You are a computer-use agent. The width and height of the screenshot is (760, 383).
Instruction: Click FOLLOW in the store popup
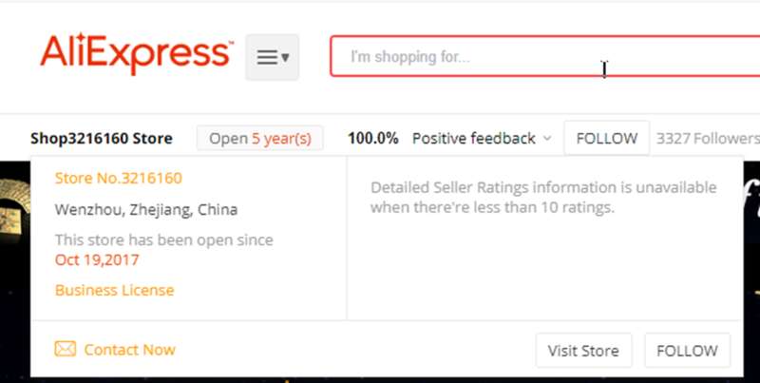pos(687,350)
